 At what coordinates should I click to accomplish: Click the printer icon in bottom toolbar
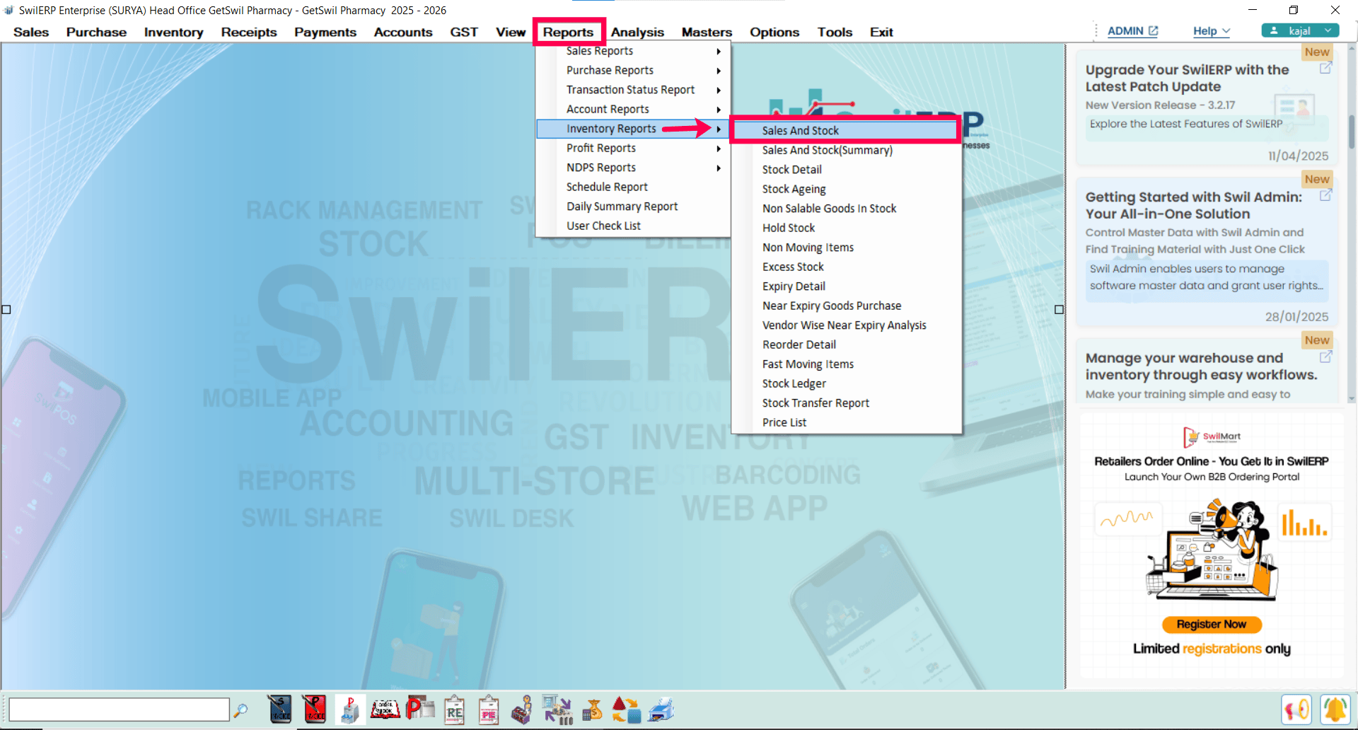pyautogui.click(x=661, y=709)
